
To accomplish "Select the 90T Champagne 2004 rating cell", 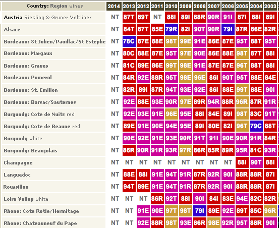I will 256,162.
